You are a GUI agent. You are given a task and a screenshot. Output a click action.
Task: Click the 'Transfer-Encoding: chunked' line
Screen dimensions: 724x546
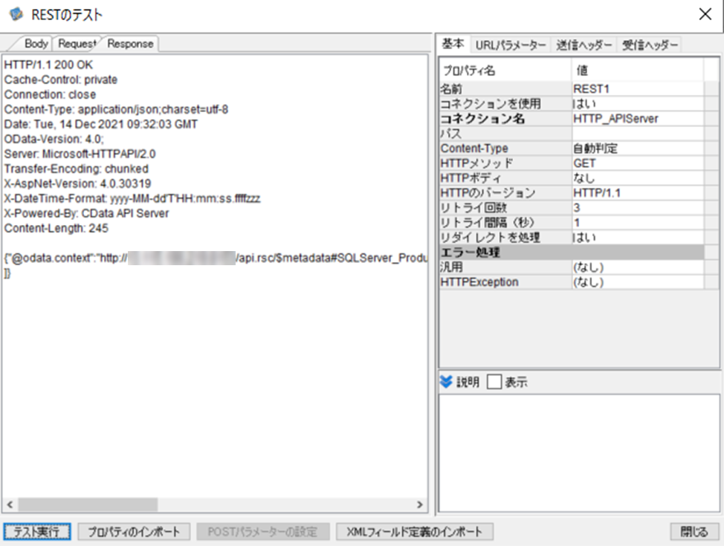click(x=76, y=169)
